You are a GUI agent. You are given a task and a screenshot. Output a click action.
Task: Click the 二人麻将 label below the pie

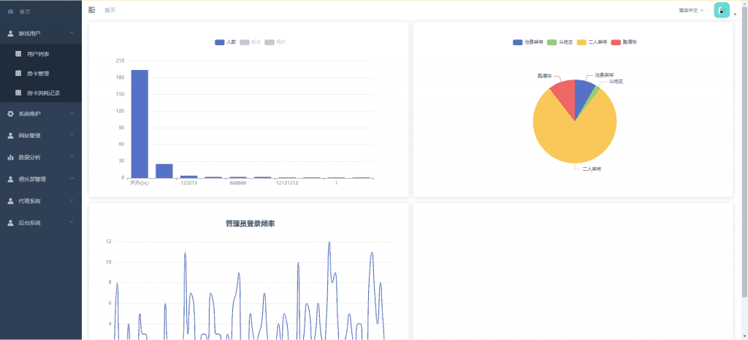592,169
